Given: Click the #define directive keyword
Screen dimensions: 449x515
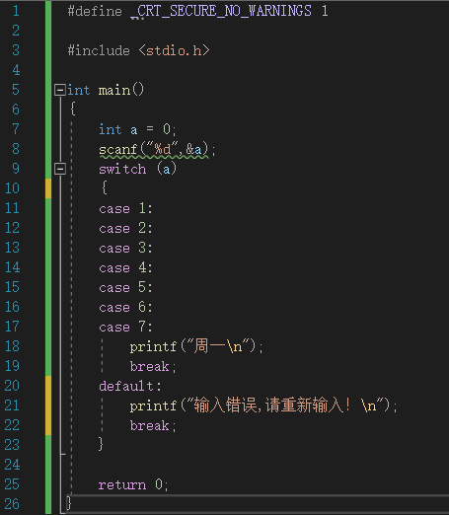Looking at the screenshot, I should [x=95, y=11].
